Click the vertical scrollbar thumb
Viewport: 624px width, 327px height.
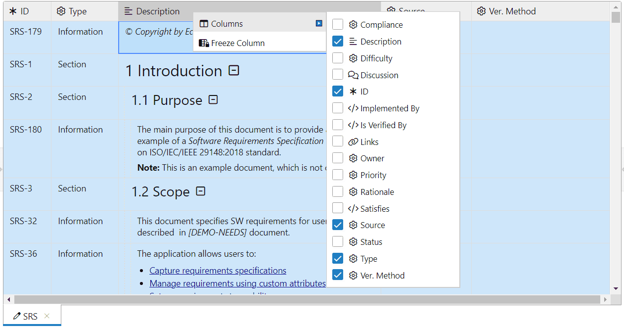click(x=616, y=17)
